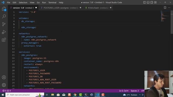Screen dimensions: 173x97
Task: Click 'services:' on line 14
Action: click(x=24, y=52)
